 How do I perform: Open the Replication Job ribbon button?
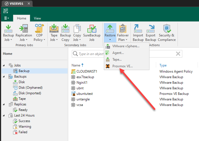pos(24,33)
